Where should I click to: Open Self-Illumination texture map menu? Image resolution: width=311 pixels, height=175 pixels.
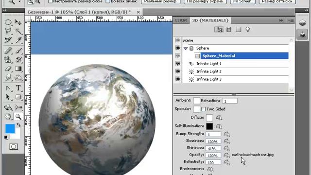[x=219, y=126]
